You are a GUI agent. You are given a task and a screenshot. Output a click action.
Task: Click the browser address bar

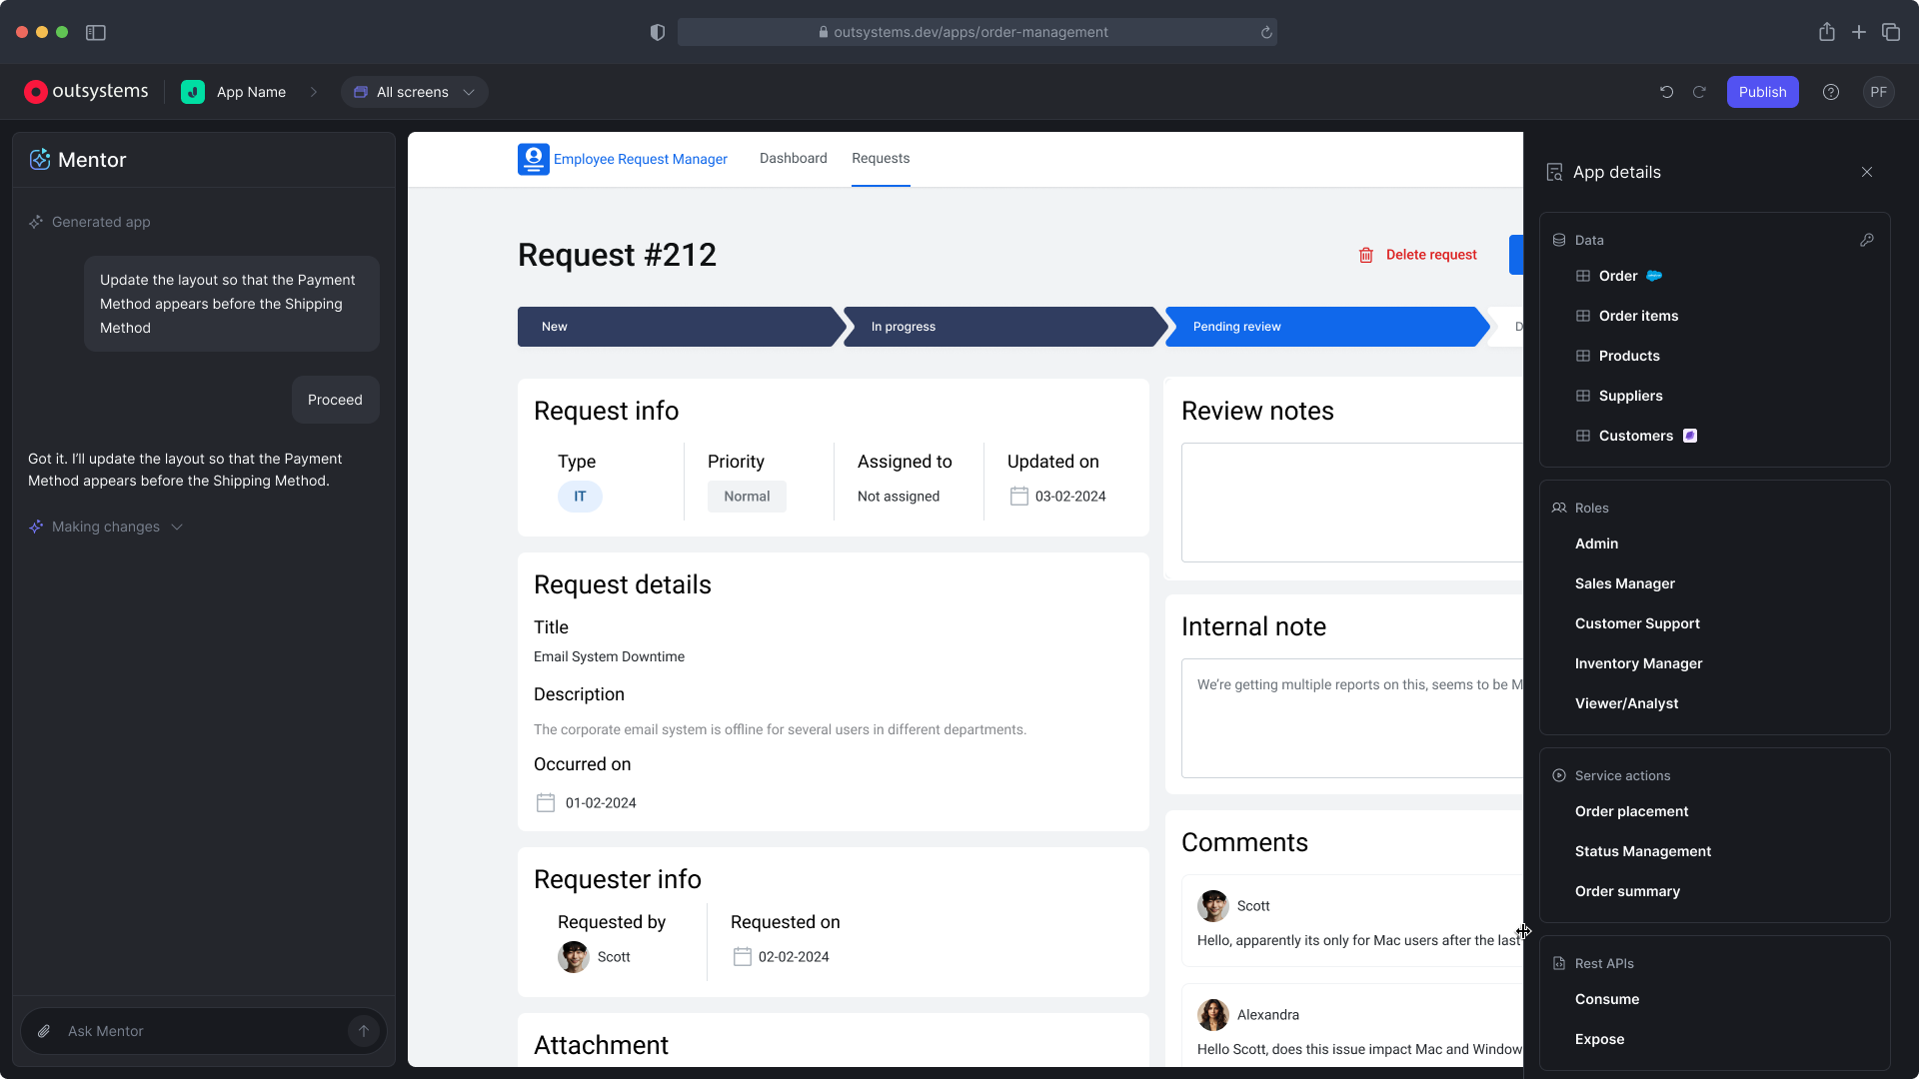pos(977,32)
